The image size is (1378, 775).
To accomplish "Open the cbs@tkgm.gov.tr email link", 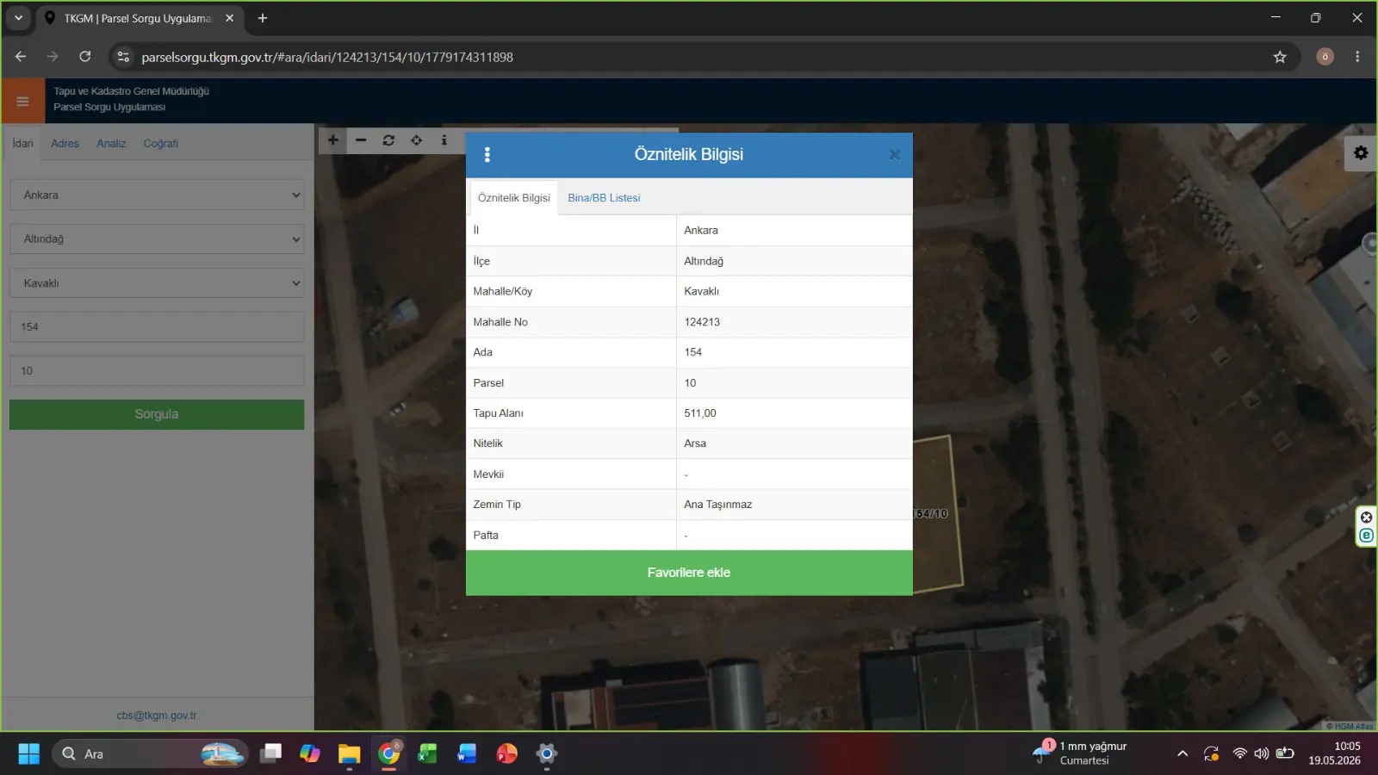I will [157, 716].
